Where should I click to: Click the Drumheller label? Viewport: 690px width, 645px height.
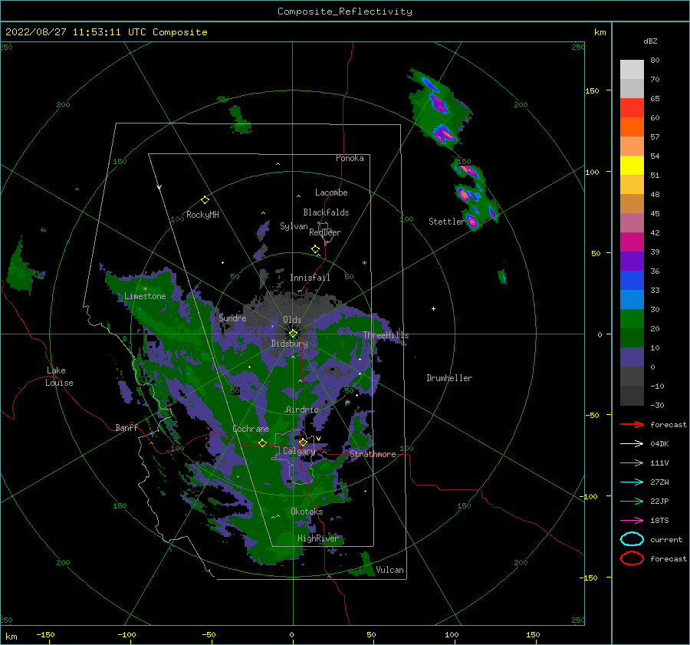click(449, 378)
